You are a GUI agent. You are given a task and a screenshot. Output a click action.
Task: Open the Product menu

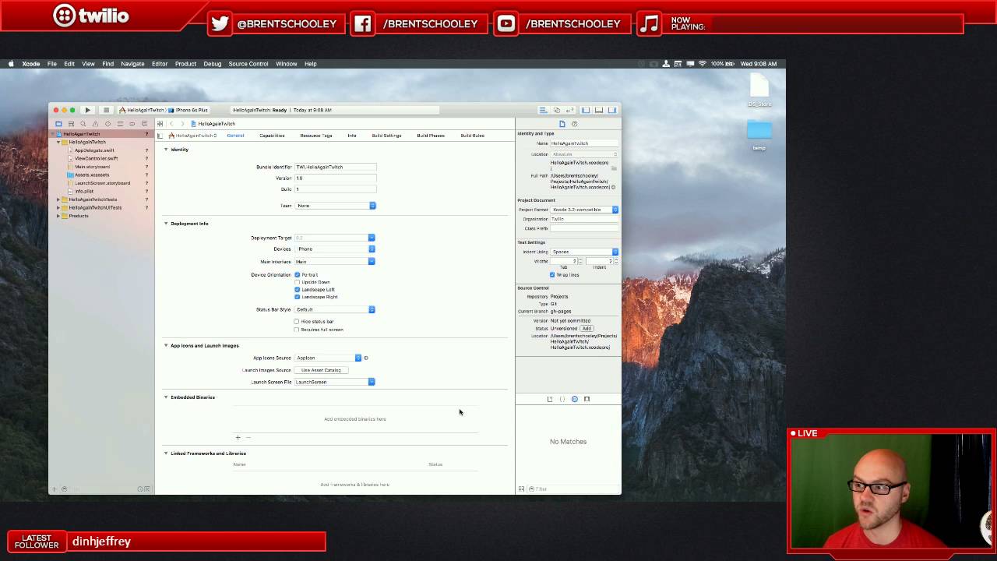click(x=185, y=64)
